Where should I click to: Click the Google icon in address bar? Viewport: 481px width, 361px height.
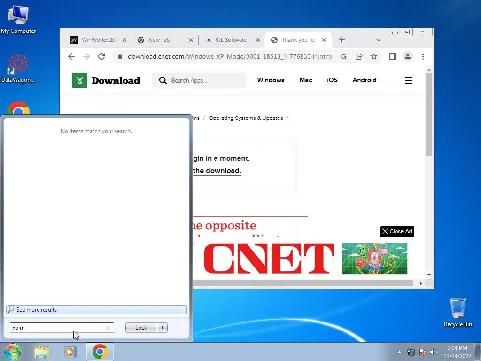(343, 56)
